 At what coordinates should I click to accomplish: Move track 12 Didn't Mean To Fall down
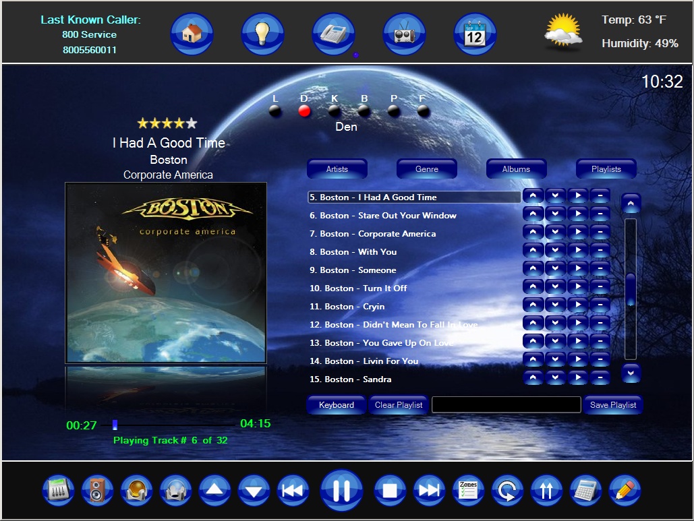[x=556, y=323]
